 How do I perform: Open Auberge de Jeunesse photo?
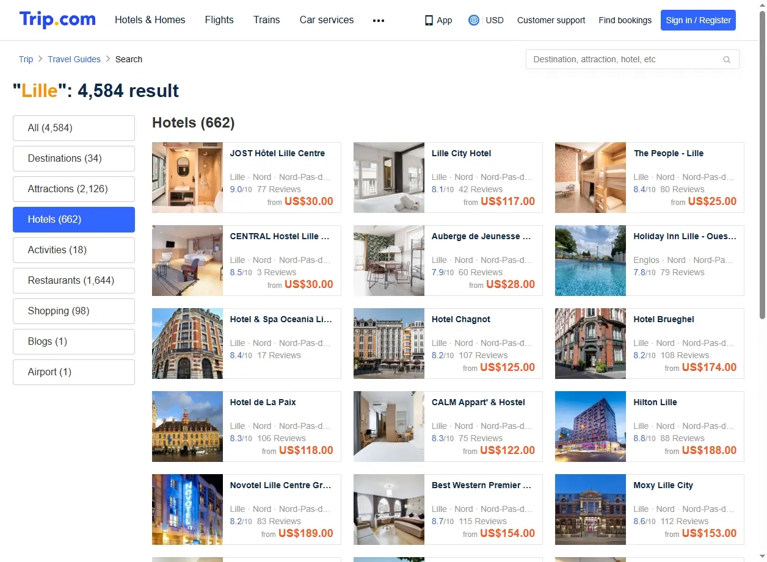389,261
